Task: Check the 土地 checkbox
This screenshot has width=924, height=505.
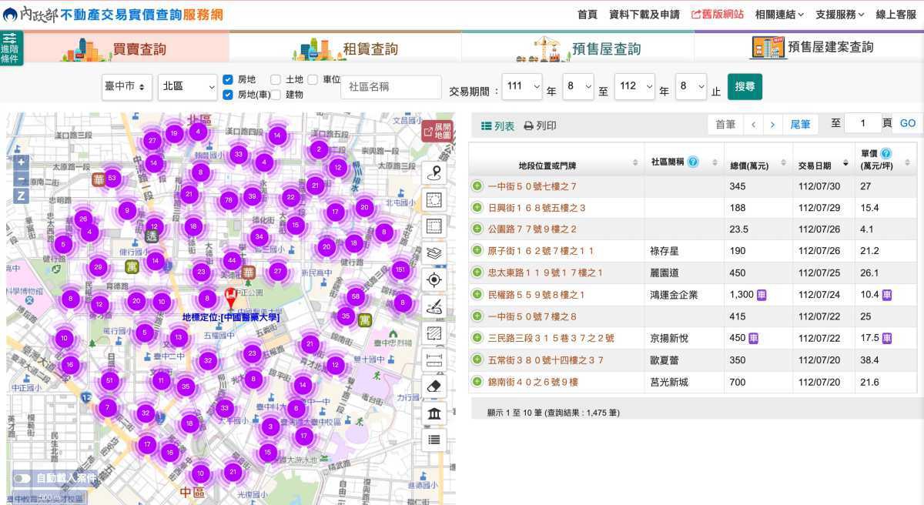Action: coord(276,79)
